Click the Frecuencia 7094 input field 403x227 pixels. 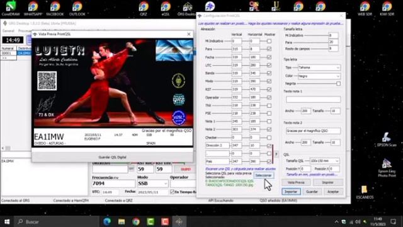point(113,183)
